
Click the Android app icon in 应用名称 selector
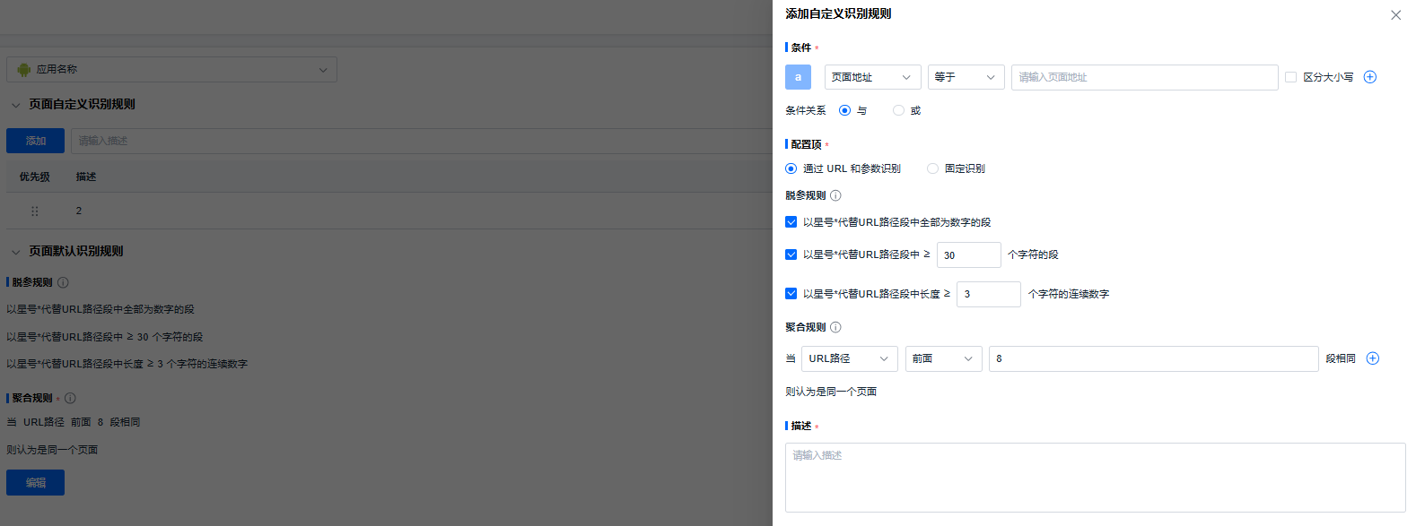24,69
